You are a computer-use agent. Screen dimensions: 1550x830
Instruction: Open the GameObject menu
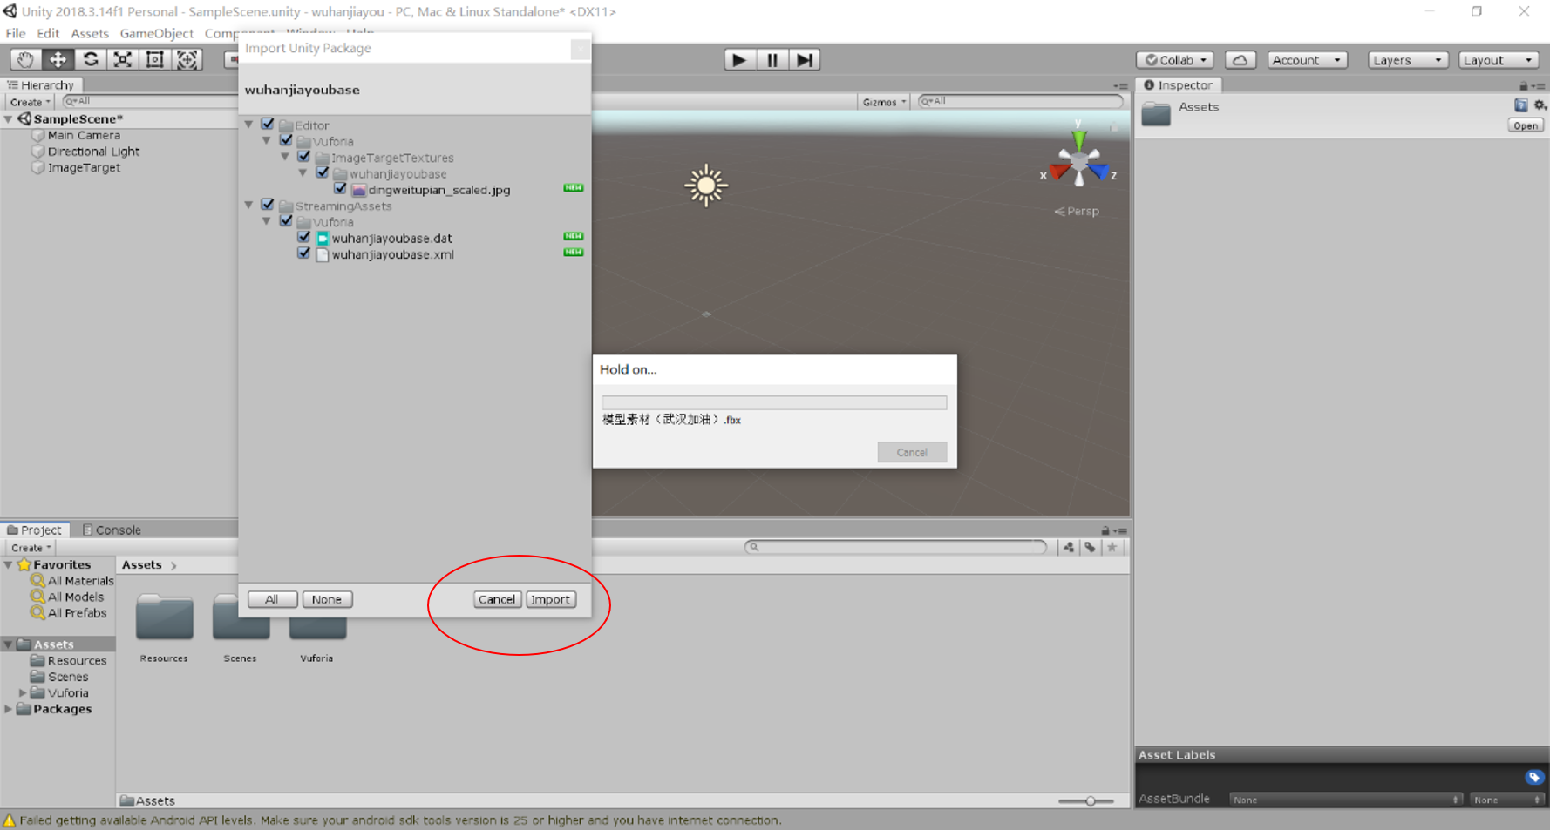(x=156, y=33)
